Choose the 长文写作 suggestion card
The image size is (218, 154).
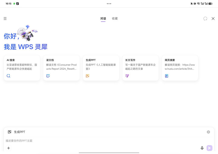(140, 68)
